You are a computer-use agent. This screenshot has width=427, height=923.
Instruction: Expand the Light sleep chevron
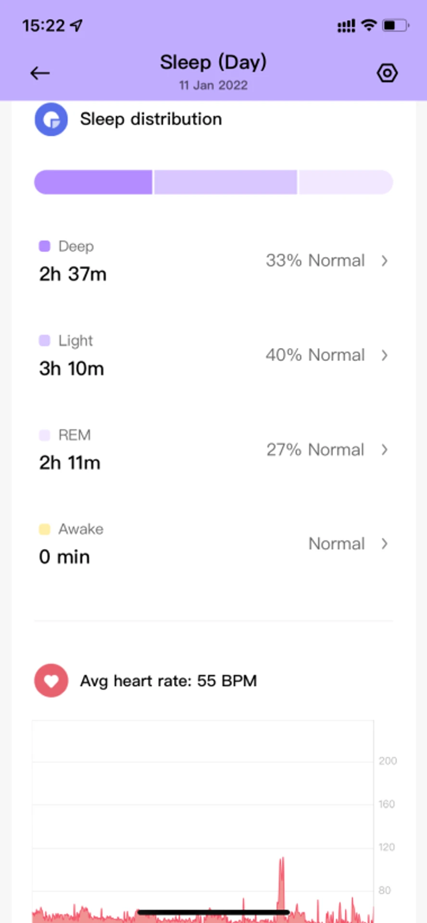pos(384,355)
